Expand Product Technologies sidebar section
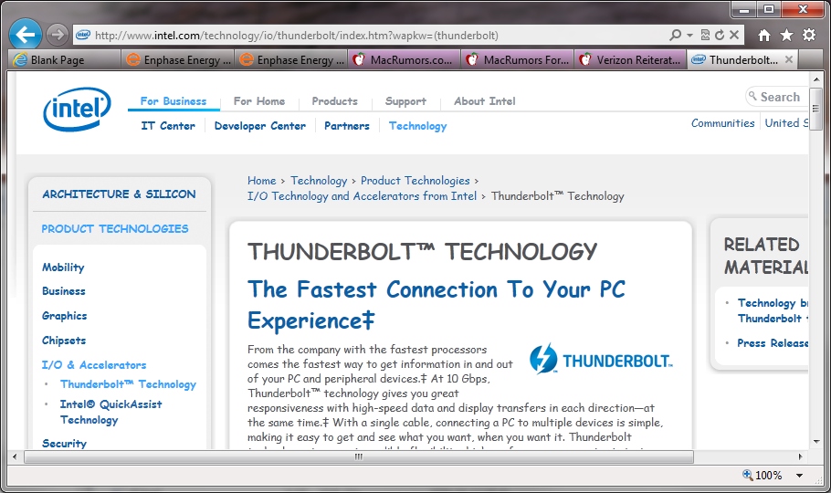The height and width of the screenshot is (493, 831). [114, 228]
